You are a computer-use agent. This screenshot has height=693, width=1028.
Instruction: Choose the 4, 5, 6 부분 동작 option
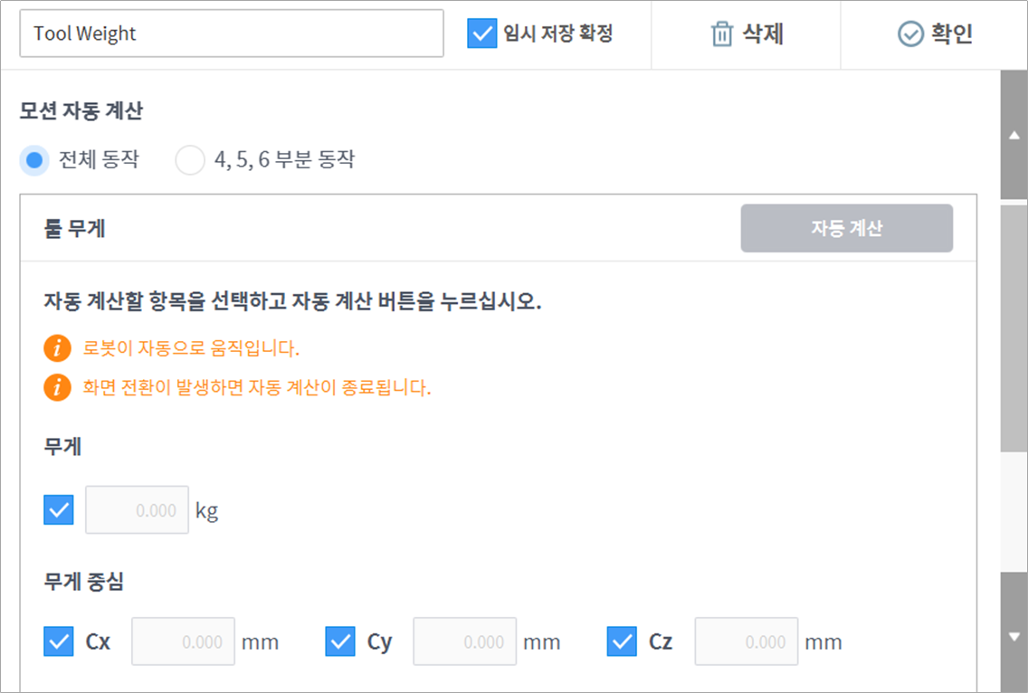pyautogui.click(x=190, y=158)
